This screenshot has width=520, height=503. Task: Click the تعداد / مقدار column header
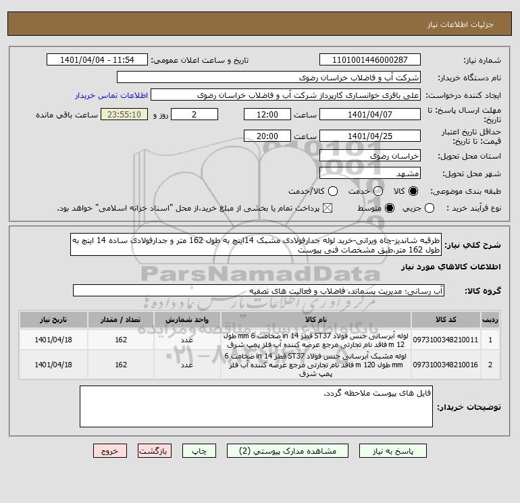coord(121,319)
